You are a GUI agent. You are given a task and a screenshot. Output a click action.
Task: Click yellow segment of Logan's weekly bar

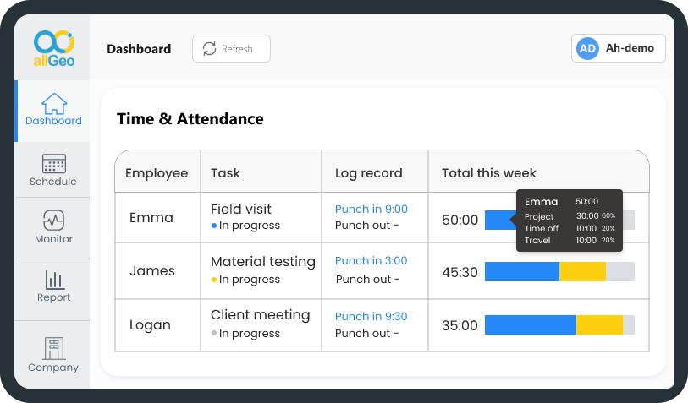[x=599, y=325]
